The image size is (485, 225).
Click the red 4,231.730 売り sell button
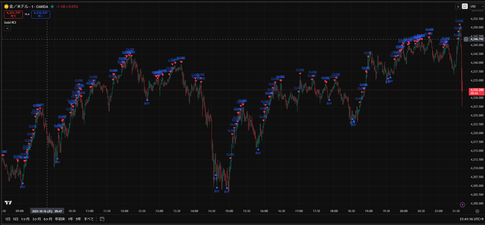coord(13,14)
